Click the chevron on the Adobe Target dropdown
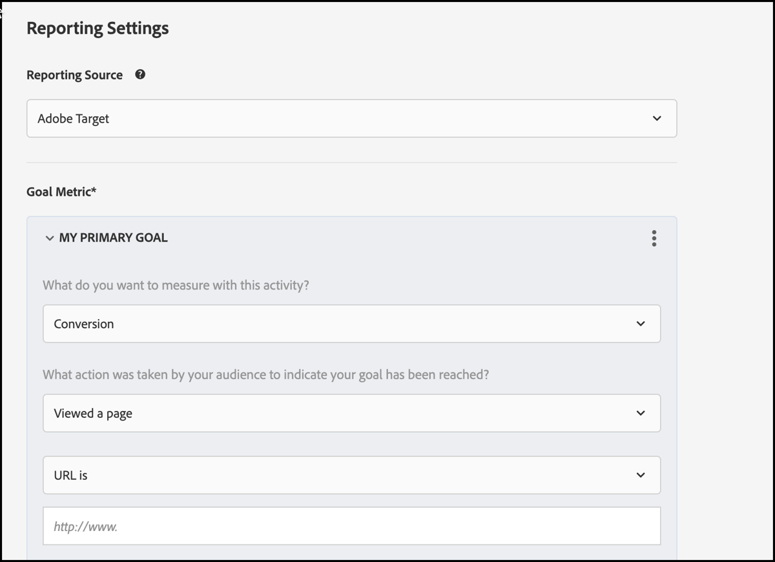This screenshot has height=562, width=775. 657,118
